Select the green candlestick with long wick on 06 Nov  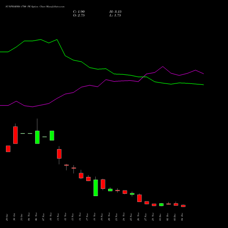(x=37, y=137)
